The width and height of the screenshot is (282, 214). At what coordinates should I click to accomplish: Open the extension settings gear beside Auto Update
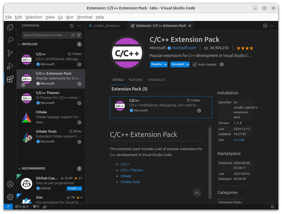pyautogui.click(x=221, y=64)
